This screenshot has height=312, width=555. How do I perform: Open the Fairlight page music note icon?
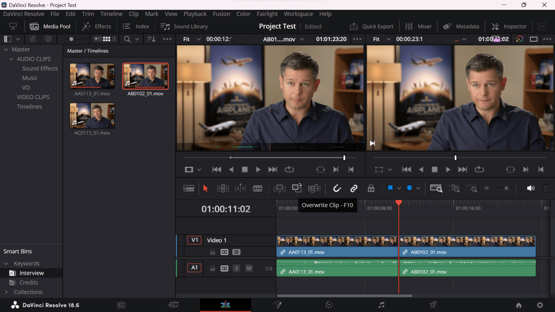[x=381, y=305]
